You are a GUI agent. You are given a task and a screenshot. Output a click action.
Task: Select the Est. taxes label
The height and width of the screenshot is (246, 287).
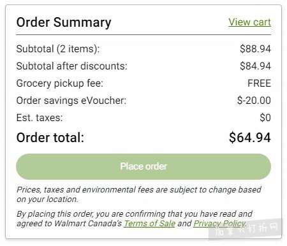tap(40, 118)
